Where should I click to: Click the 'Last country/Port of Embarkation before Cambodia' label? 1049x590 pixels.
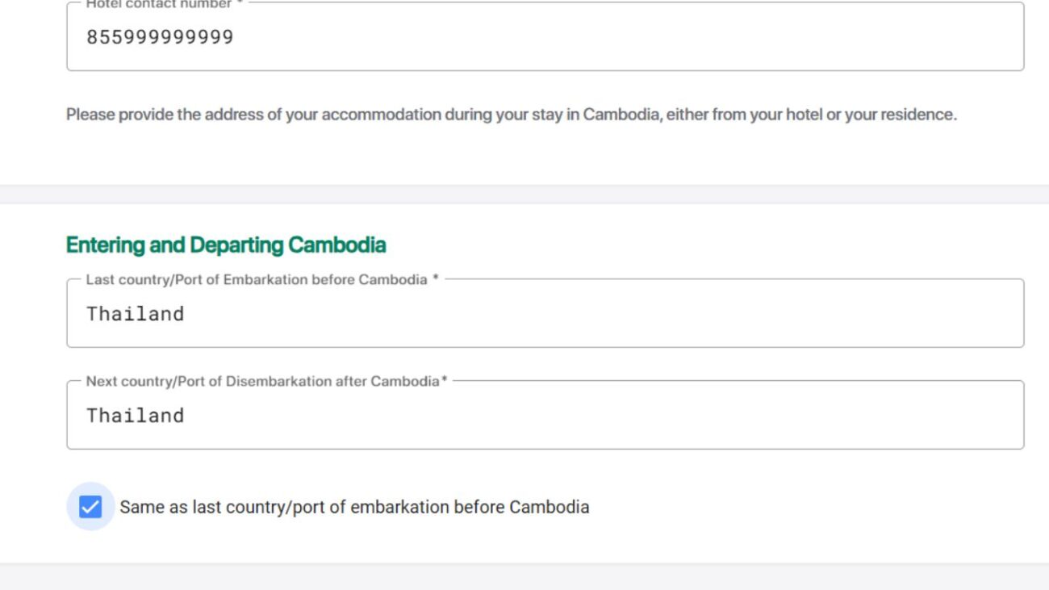(257, 279)
